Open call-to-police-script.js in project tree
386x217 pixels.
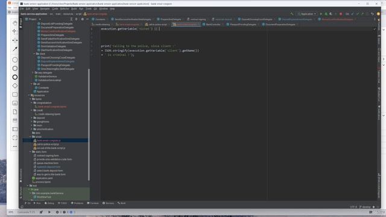pos(48,145)
